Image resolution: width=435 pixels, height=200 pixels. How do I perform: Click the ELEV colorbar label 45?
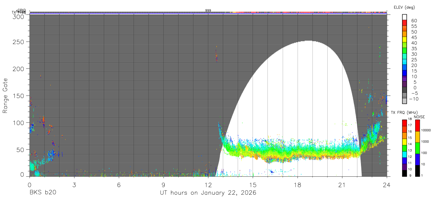pos(414,37)
